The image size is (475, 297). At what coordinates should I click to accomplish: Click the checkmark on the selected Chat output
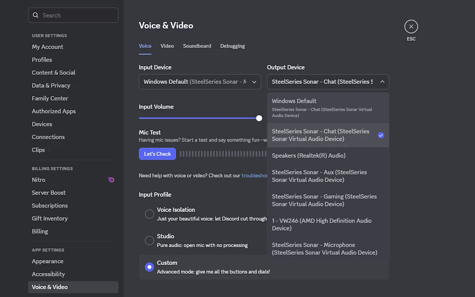(x=381, y=135)
